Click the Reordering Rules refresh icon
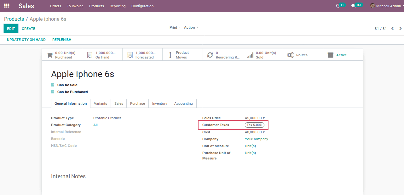This screenshot has width=404, height=195. 210,55
